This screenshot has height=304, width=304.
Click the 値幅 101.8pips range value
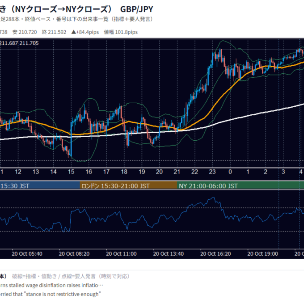pyautogui.click(x=121, y=32)
